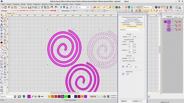184x103 pixels.
Task: Open the Метрика units dropdown
Action: (150, 7)
